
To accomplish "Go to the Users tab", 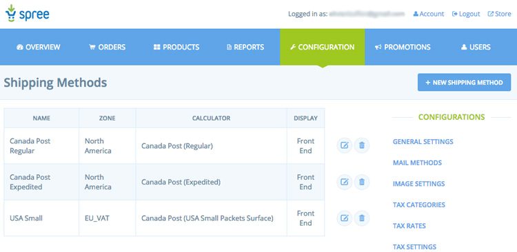I will (476, 47).
